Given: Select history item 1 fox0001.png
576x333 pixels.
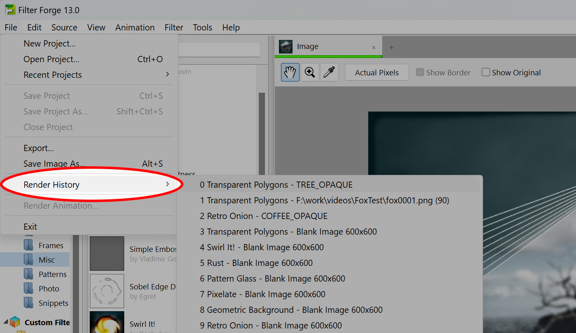Looking at the screenshot, I should point(329,200).
